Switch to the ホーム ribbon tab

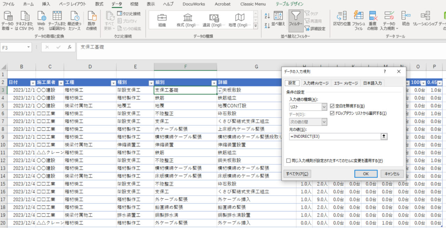(28, 4)
